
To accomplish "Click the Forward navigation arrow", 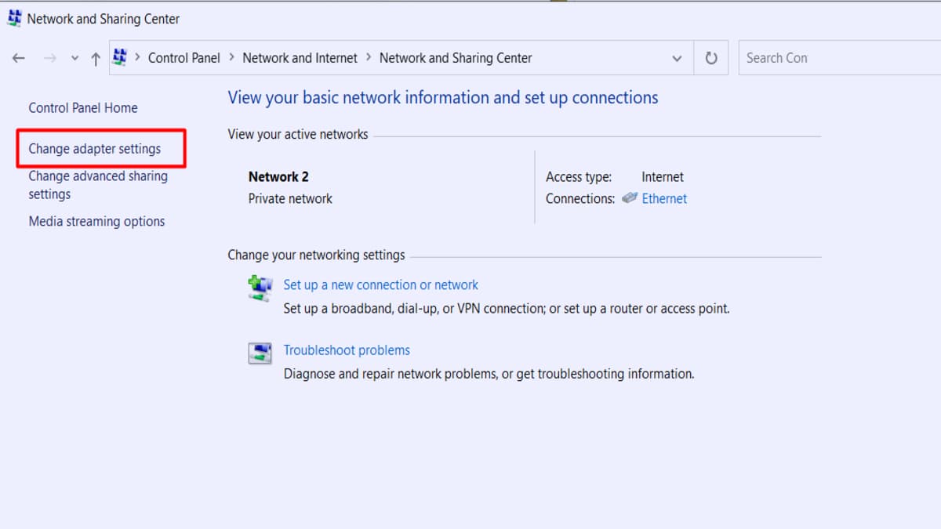I will [50, 58].
